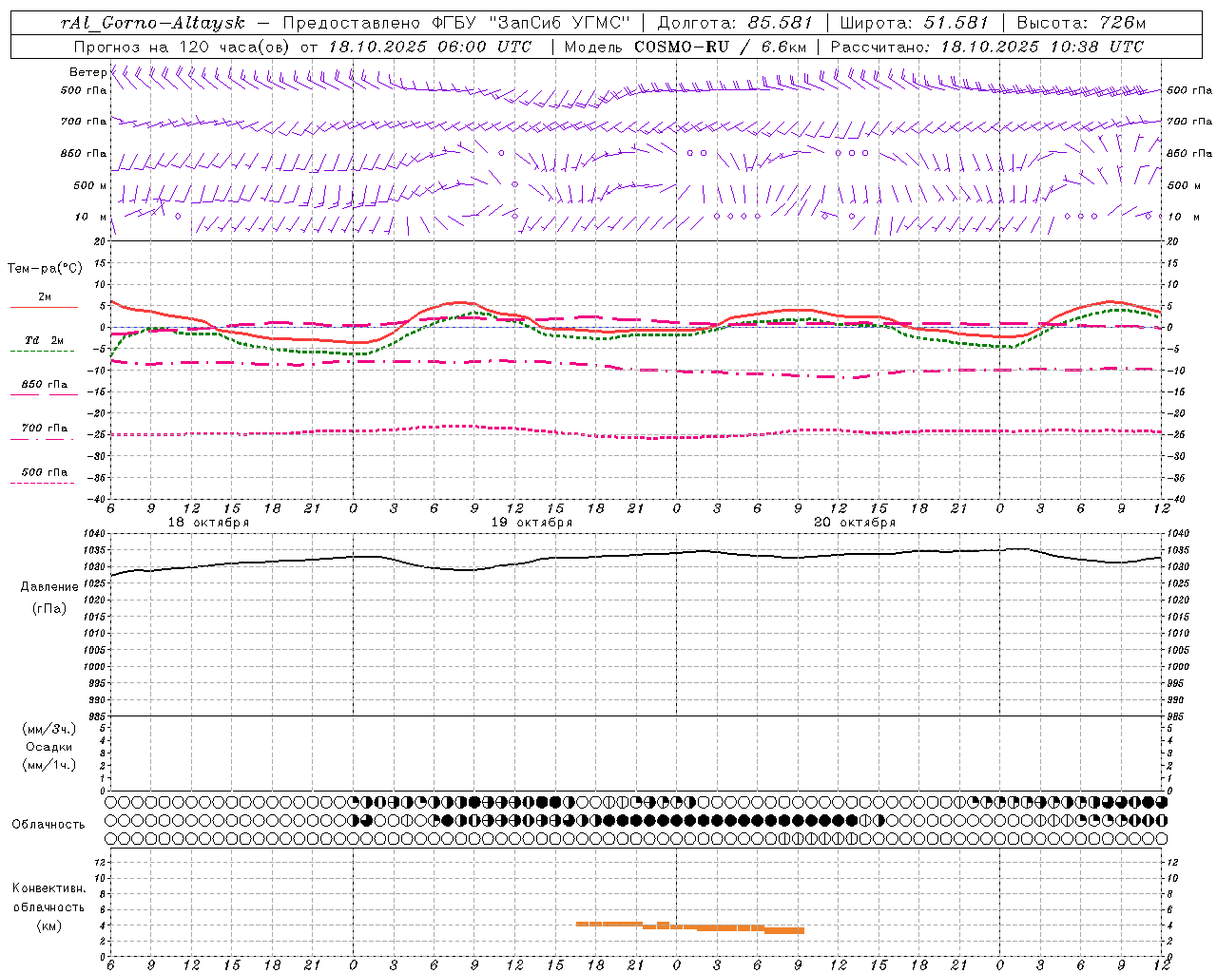Select forecast start time 18.10.2025 06:00 UTC

pyautogui.click(x=431, y=46)
